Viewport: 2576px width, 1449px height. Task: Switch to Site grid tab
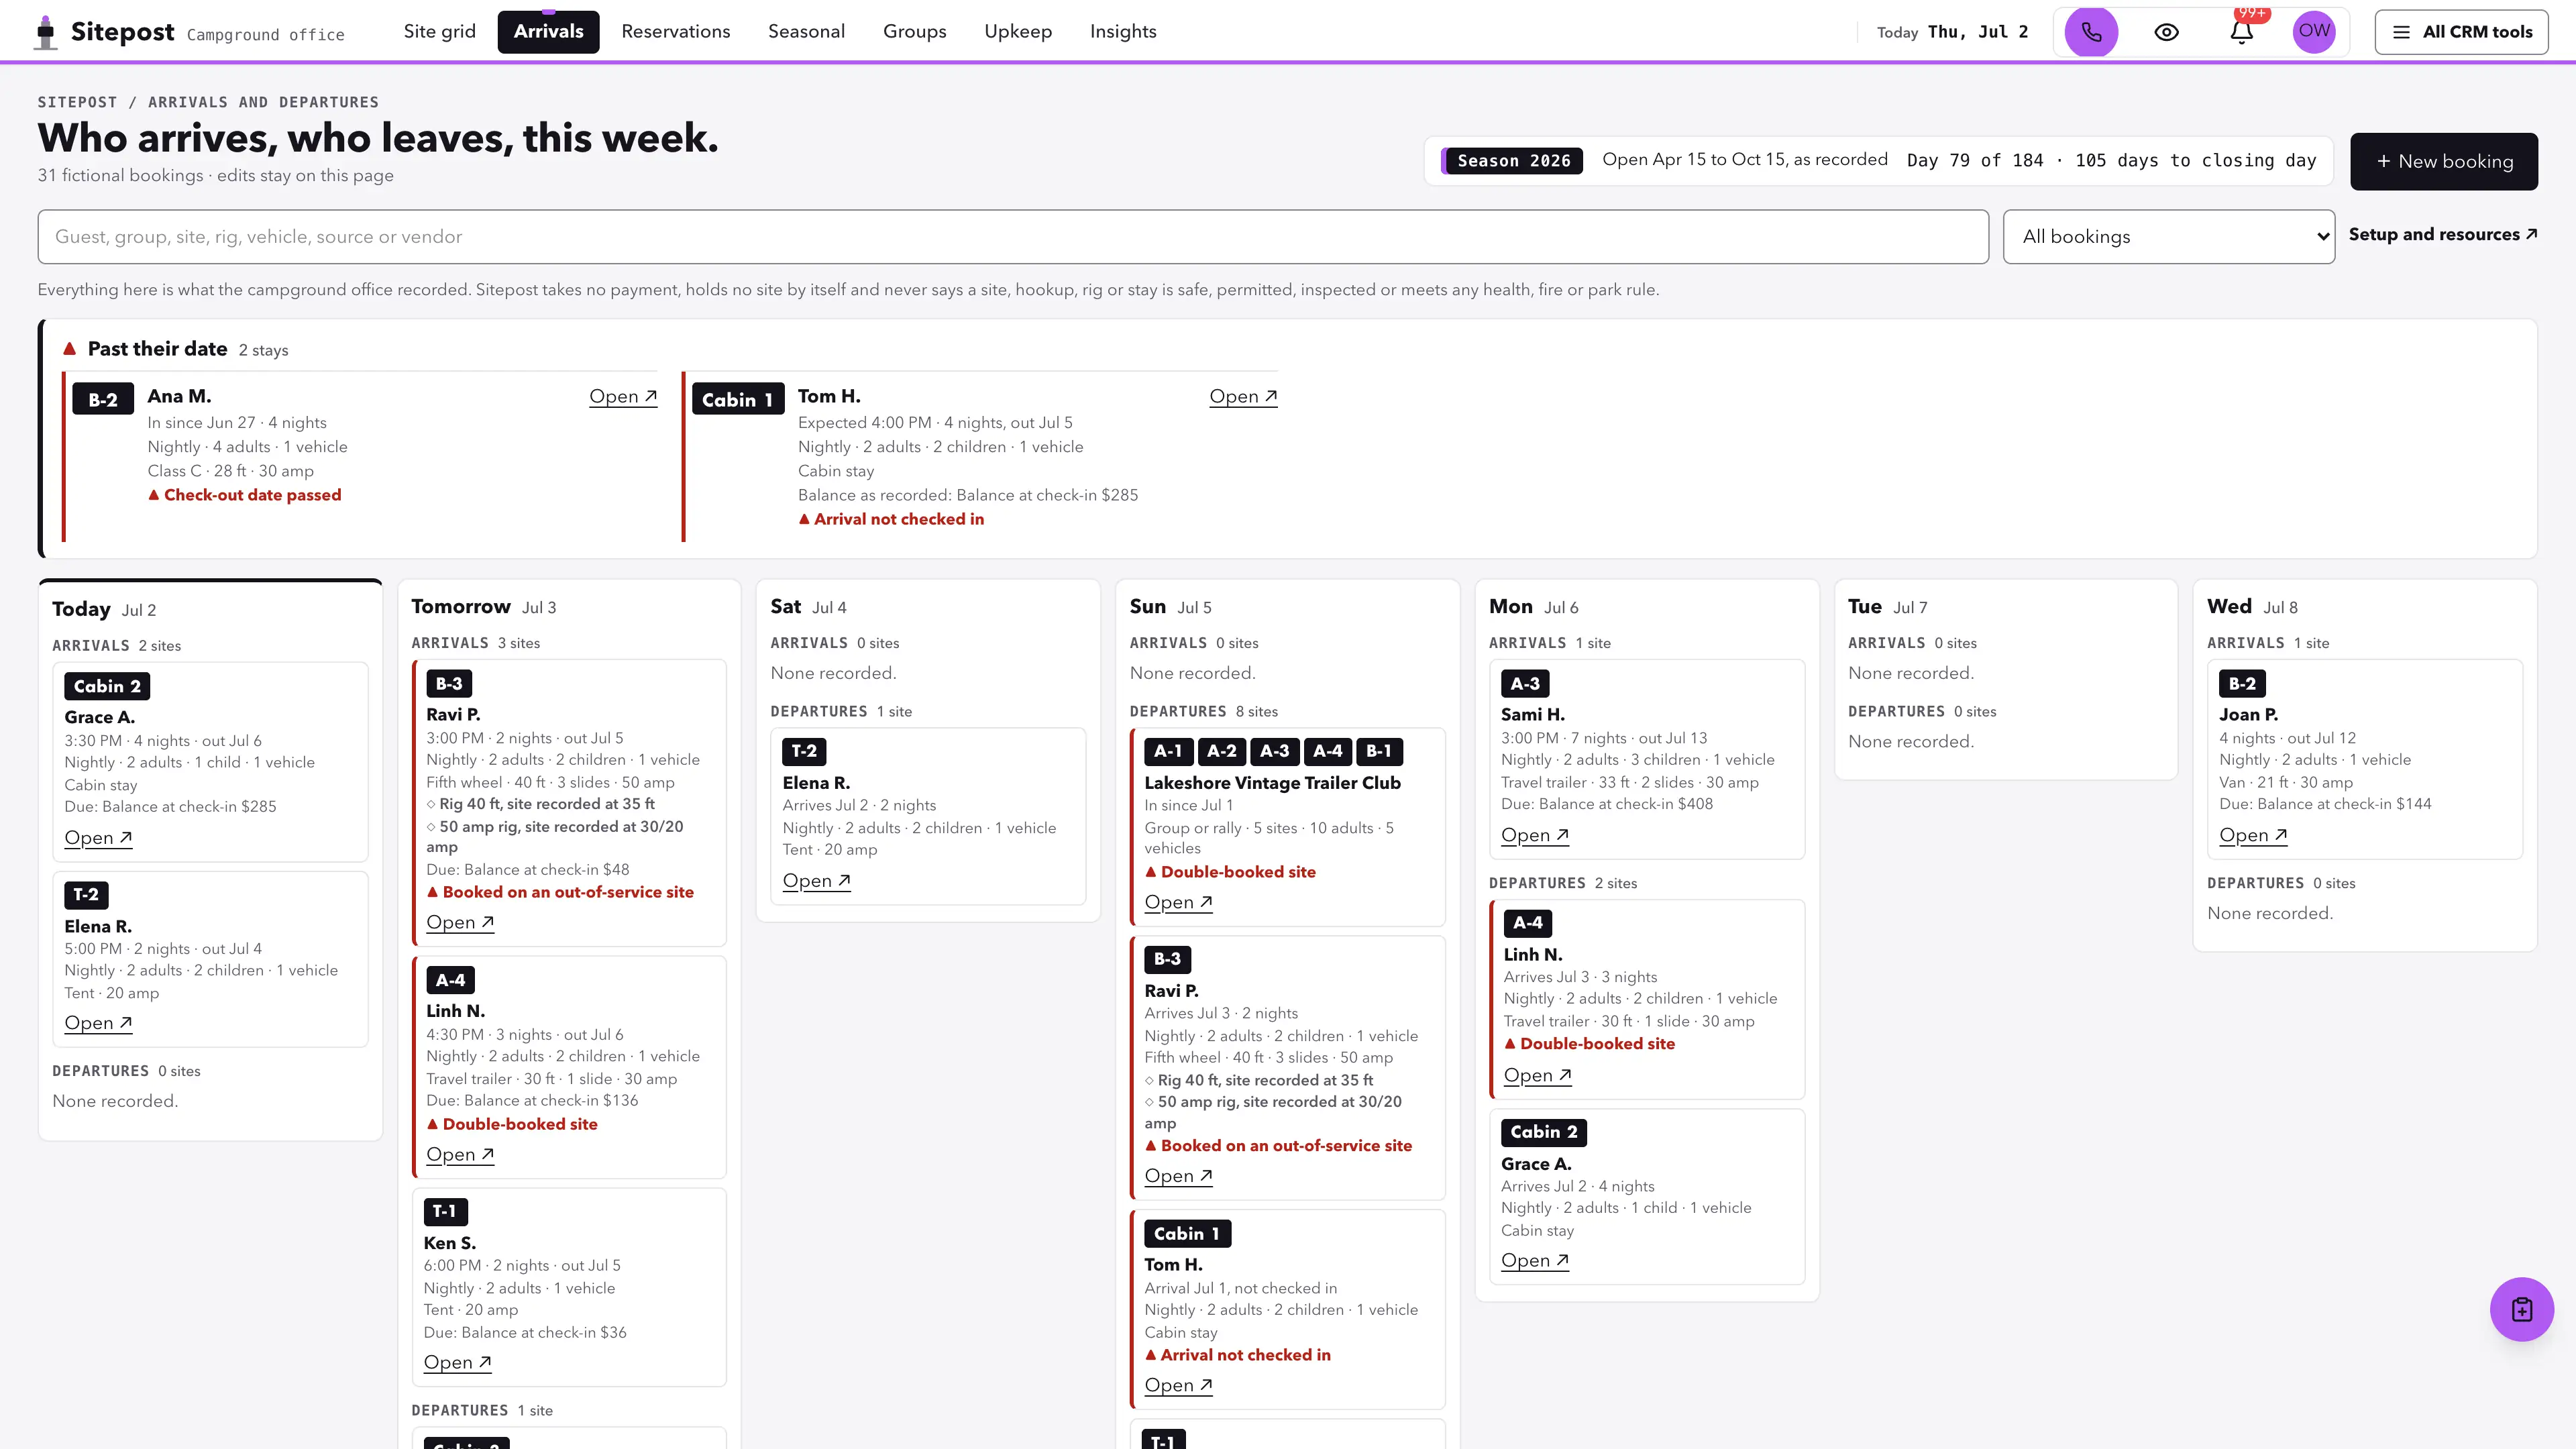pyautogui.click(x=439, y=32)
